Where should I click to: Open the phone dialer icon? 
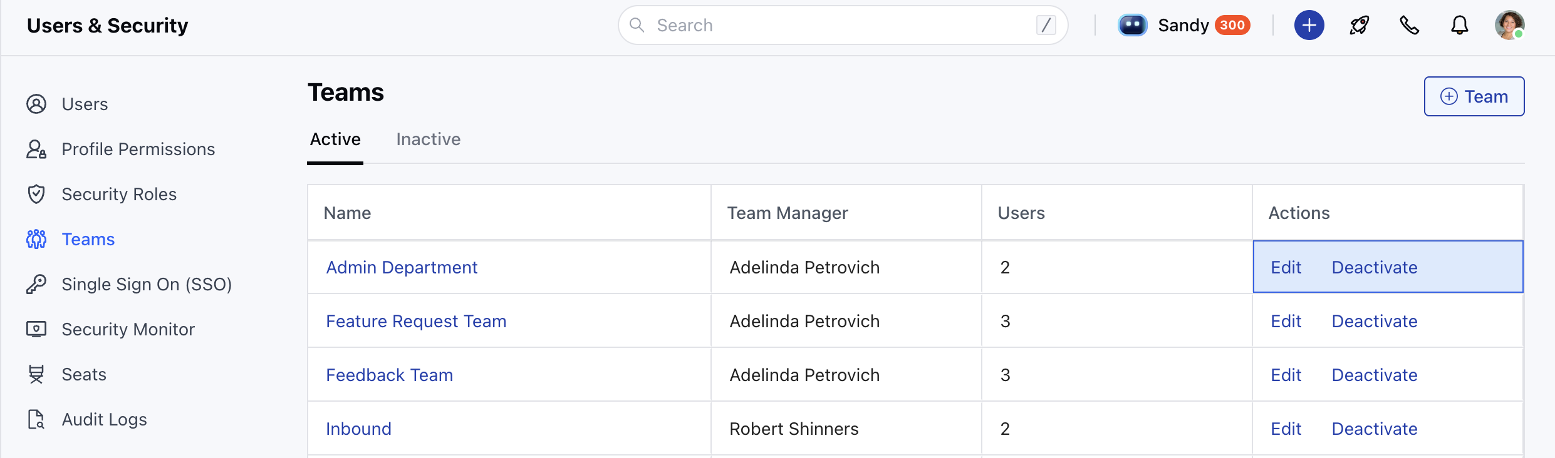click(1410, 25)
